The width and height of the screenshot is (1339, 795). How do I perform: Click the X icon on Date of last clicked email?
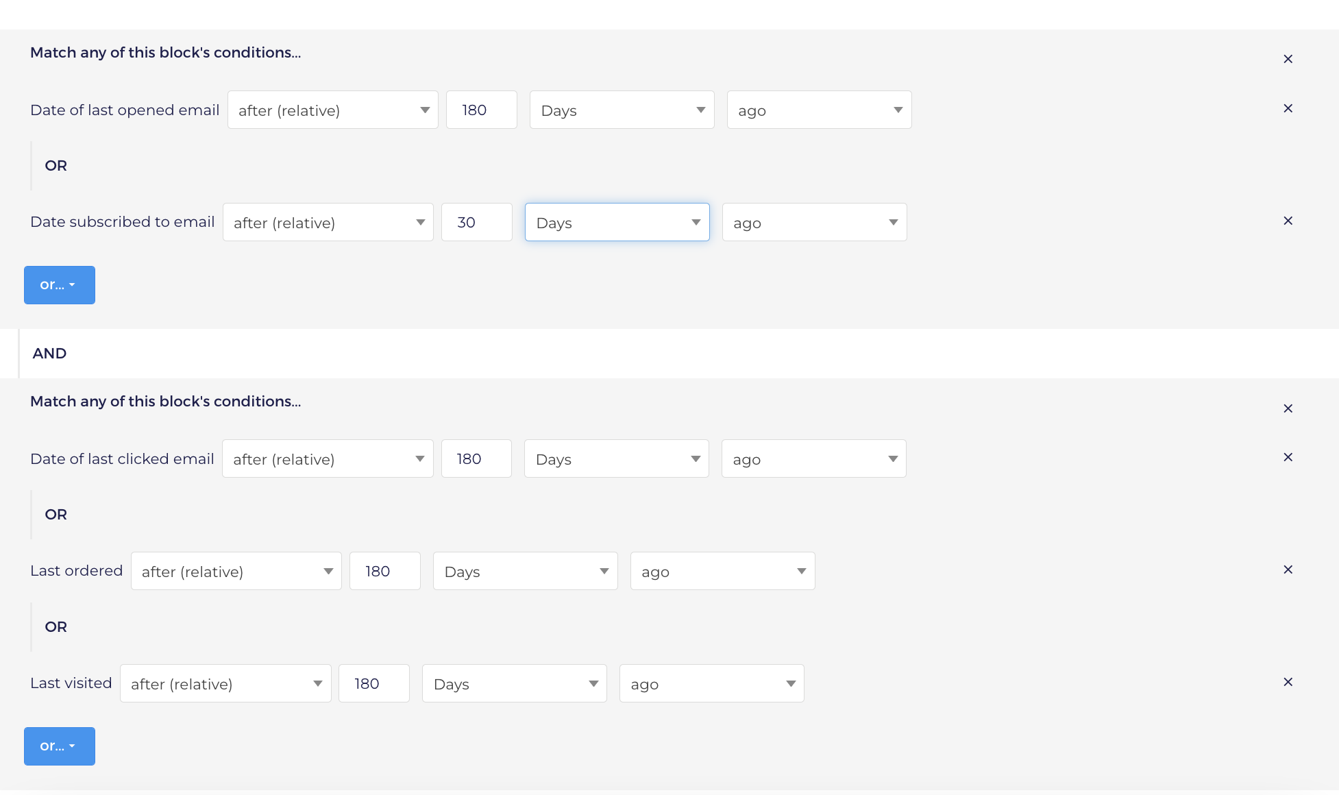click(1288, 458)
